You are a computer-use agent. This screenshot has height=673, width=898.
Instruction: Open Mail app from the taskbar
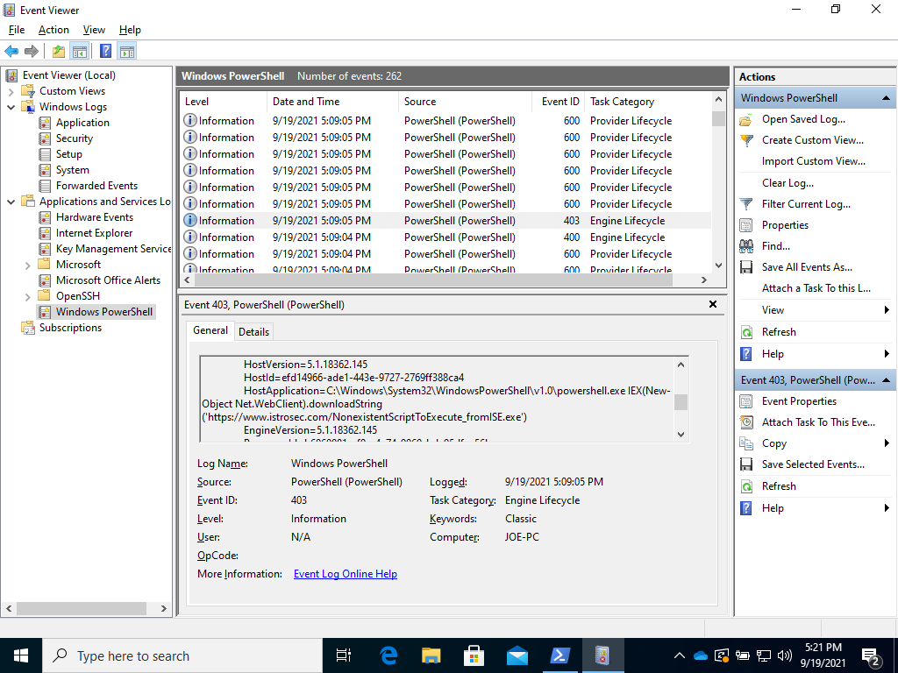(517, 655)
